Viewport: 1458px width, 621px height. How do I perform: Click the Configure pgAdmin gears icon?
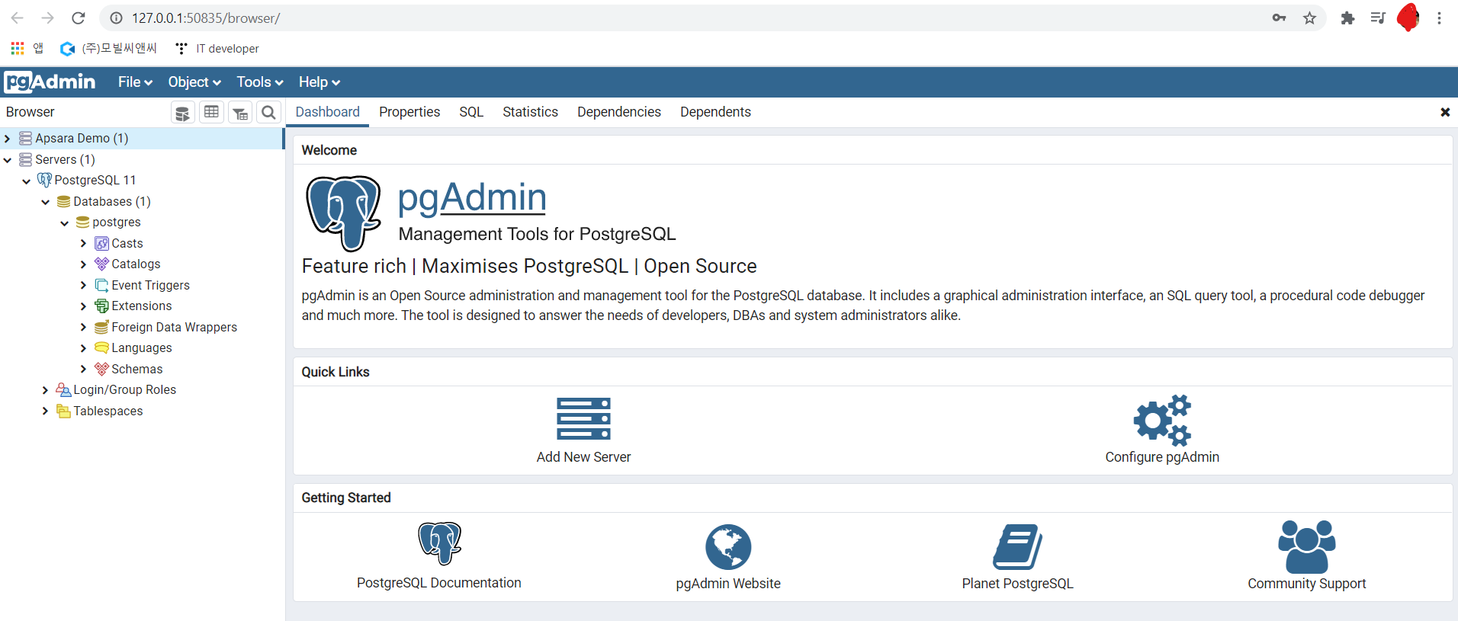coord(1162,420)
